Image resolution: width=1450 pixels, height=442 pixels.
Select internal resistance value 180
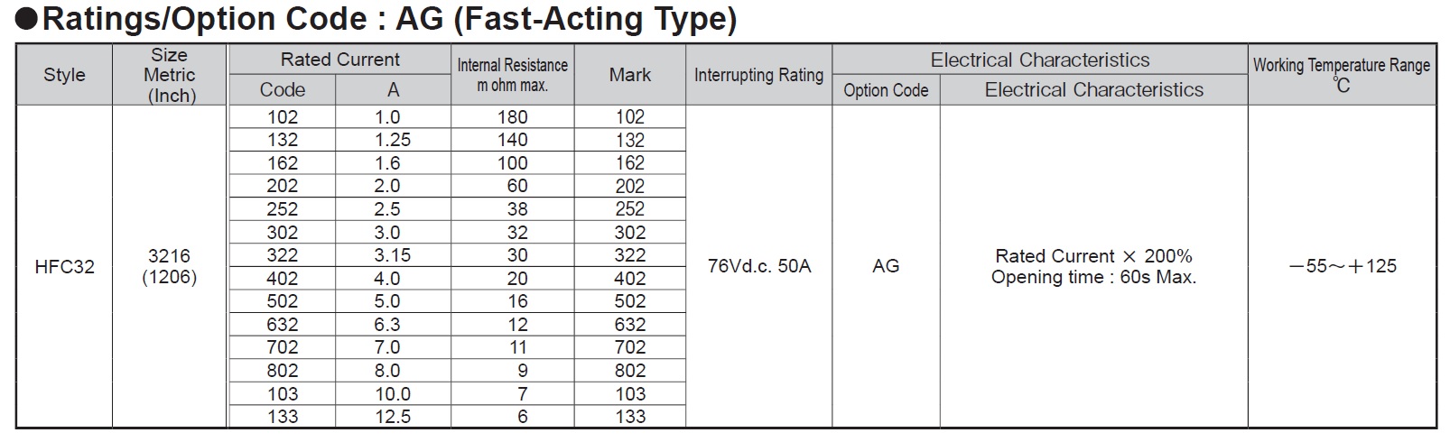[x=512, y=117]
